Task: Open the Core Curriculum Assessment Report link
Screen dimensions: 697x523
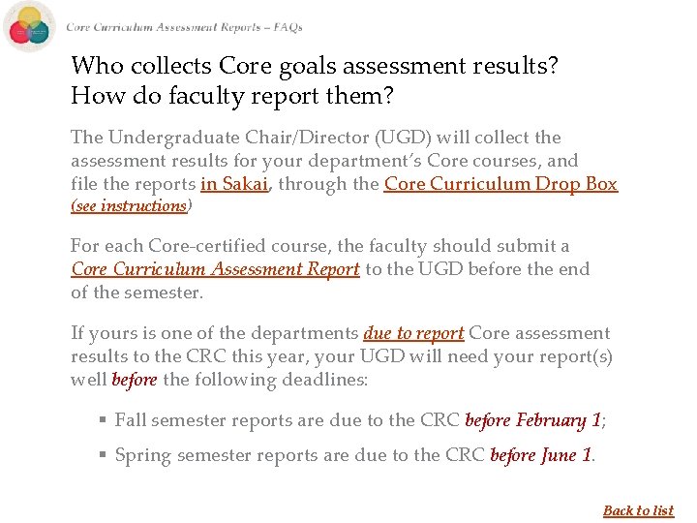Action: tap(215, 269)
